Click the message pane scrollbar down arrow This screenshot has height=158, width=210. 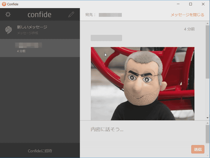[x=208, y=118]
